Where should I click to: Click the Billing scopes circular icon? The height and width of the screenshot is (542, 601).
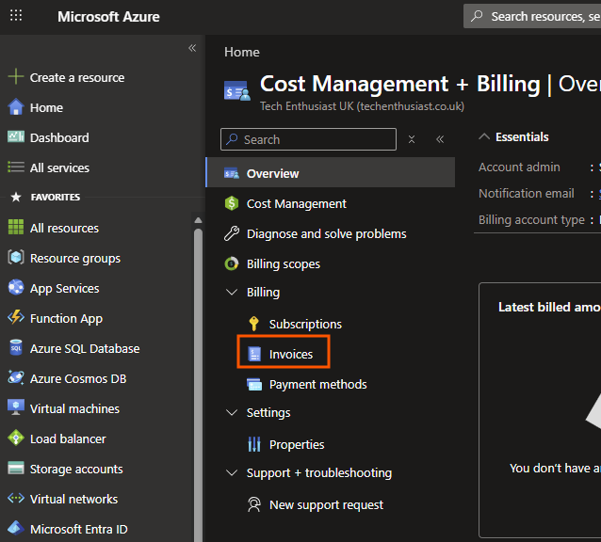(x=232, y=263)
